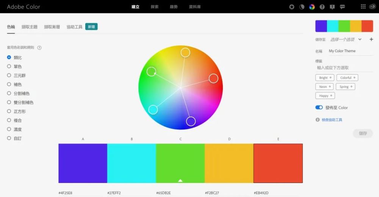Add the Bright tag

(325, 78)
